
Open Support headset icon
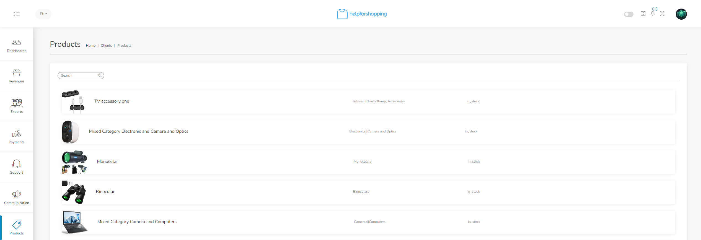pos(17,164)
